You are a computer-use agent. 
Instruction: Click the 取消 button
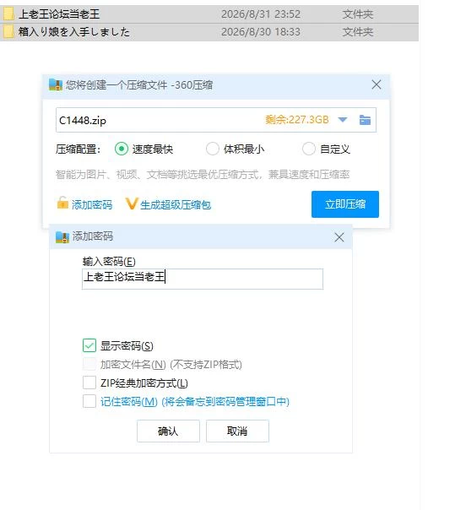click(237, 431)
